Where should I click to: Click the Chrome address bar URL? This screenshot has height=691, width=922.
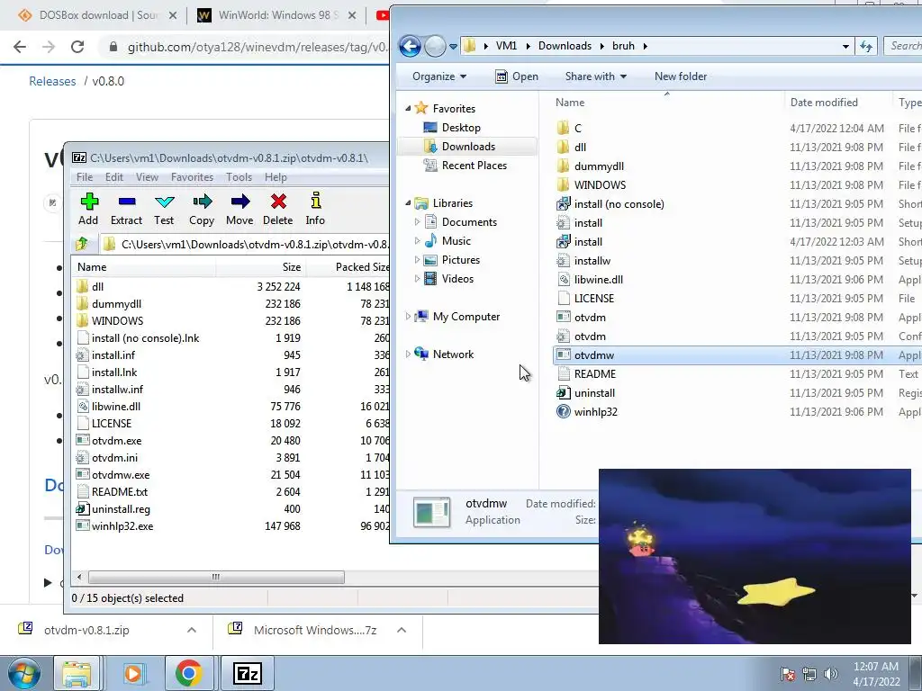point(257,47)
